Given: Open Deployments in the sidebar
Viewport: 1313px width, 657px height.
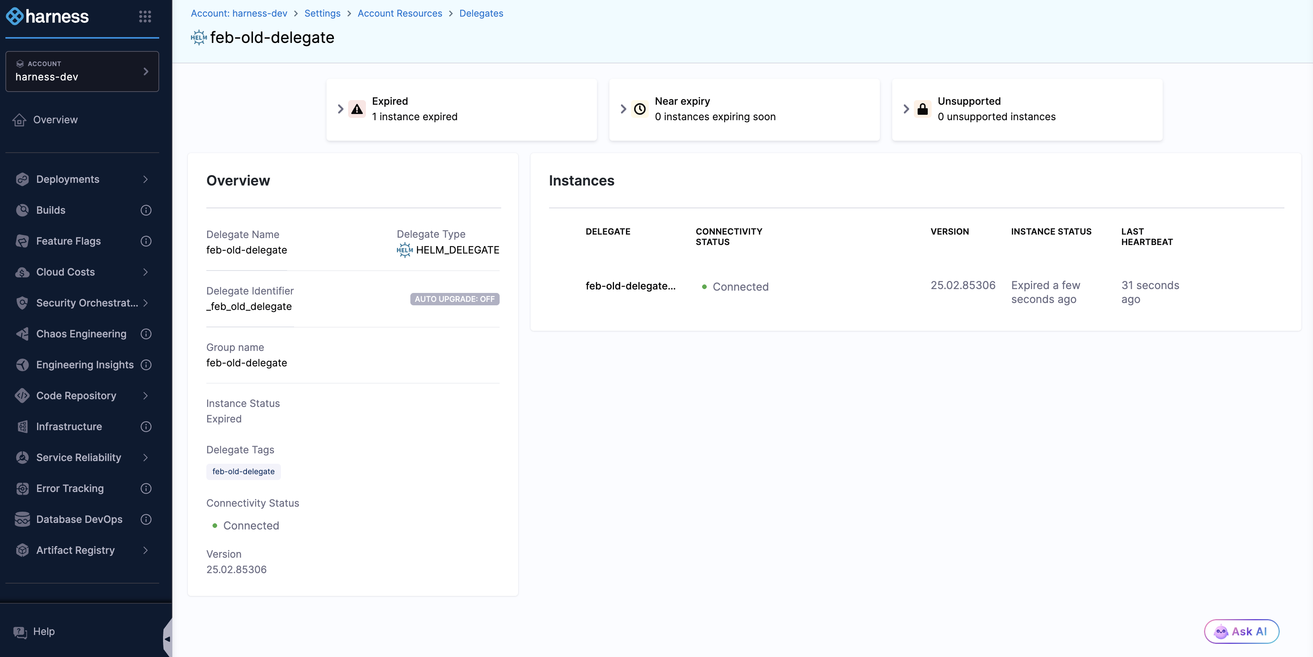Looking at the screenshot, I should point(68,179).
